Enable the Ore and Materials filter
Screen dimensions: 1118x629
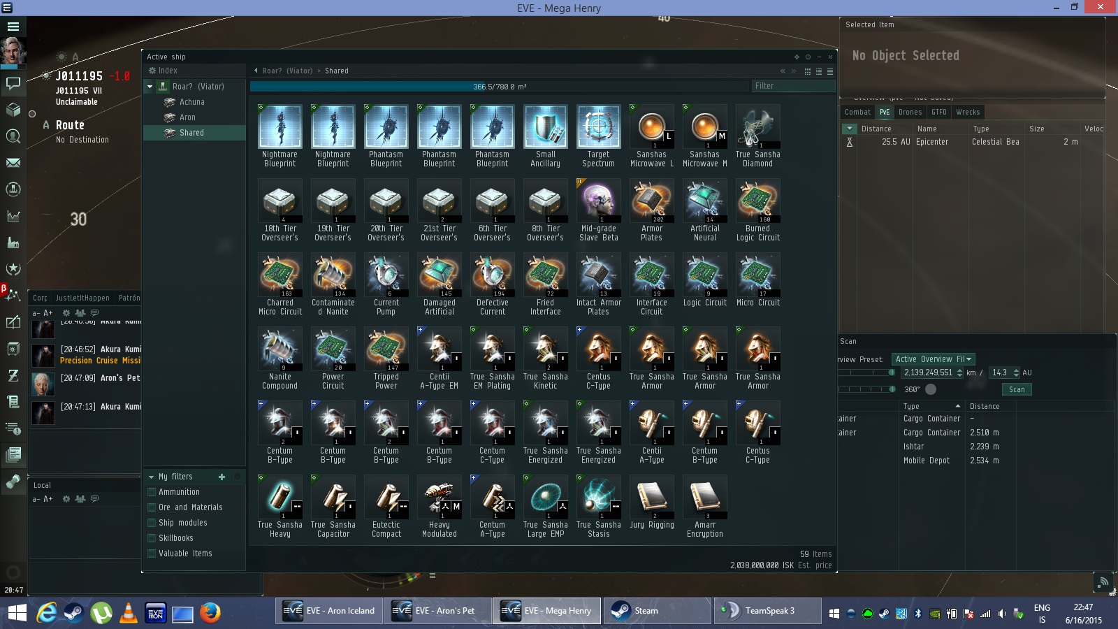point(152,507)
